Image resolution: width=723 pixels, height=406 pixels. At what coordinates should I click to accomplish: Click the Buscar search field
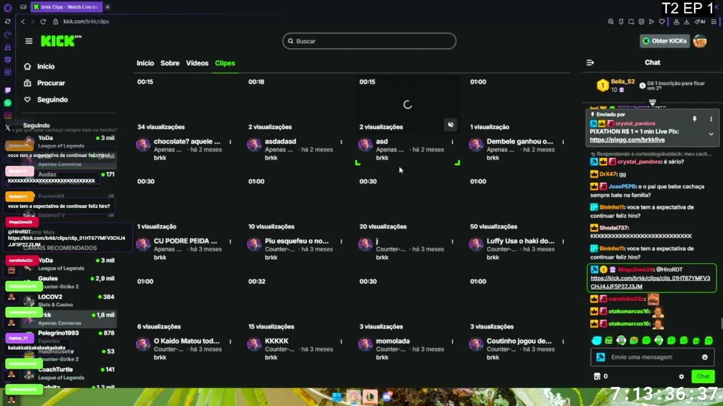369,41
